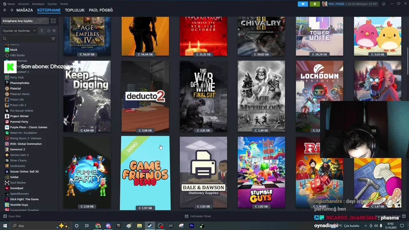Viewport: 409px width, 230px height.
Task: Open the TOPLULUK tab
Action: pos(75,10)
